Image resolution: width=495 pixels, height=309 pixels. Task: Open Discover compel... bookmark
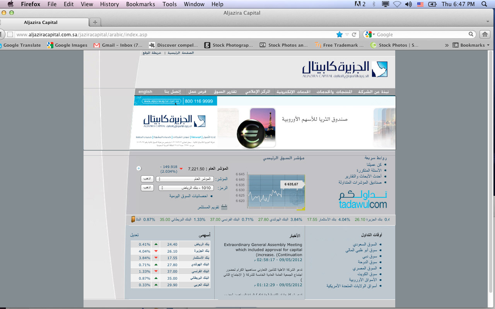click(173, 45)
